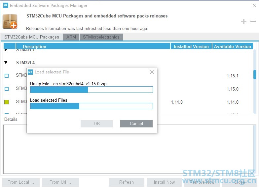Screen dimensions: 259x188
Task: Click the From Local ... button
Action: click(x=21, y=182)
